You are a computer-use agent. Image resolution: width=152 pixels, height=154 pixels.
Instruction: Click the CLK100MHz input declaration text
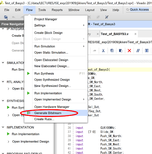(108, 128)
